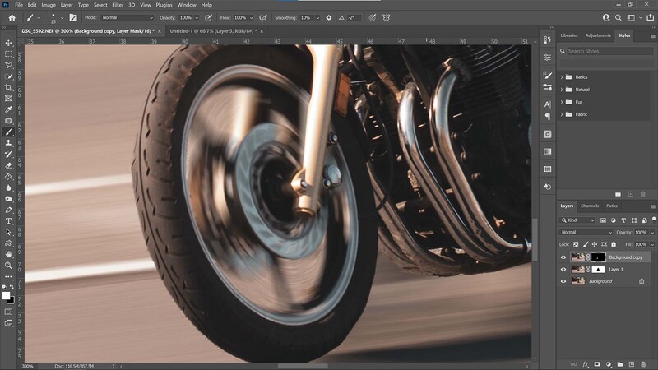The width and height of the screenshot is (658, 370).
Task: Open the brush Mode dropdown
Action: click(x=127, y=17)
